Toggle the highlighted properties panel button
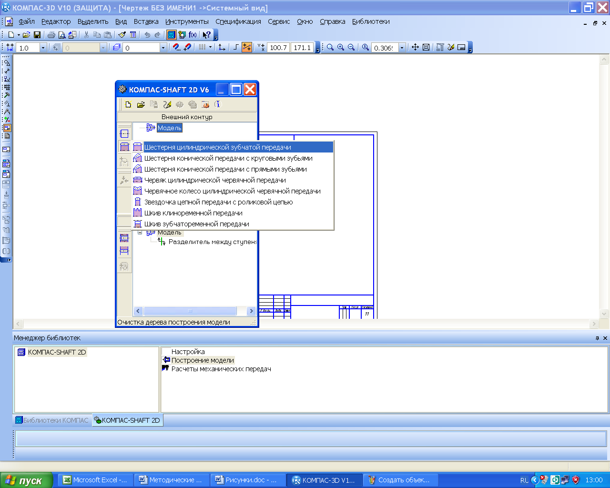This screenshot has width=610, height=488. click(x=7, y=128)
